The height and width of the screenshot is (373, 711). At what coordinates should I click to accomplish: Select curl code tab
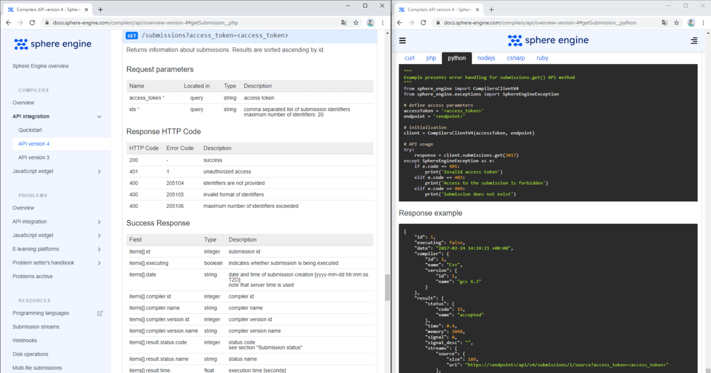[409, 58]
